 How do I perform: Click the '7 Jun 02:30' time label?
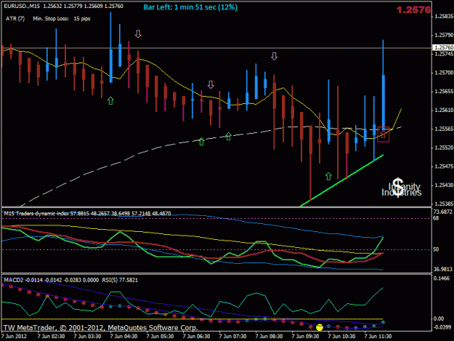(x=51, y=337)
